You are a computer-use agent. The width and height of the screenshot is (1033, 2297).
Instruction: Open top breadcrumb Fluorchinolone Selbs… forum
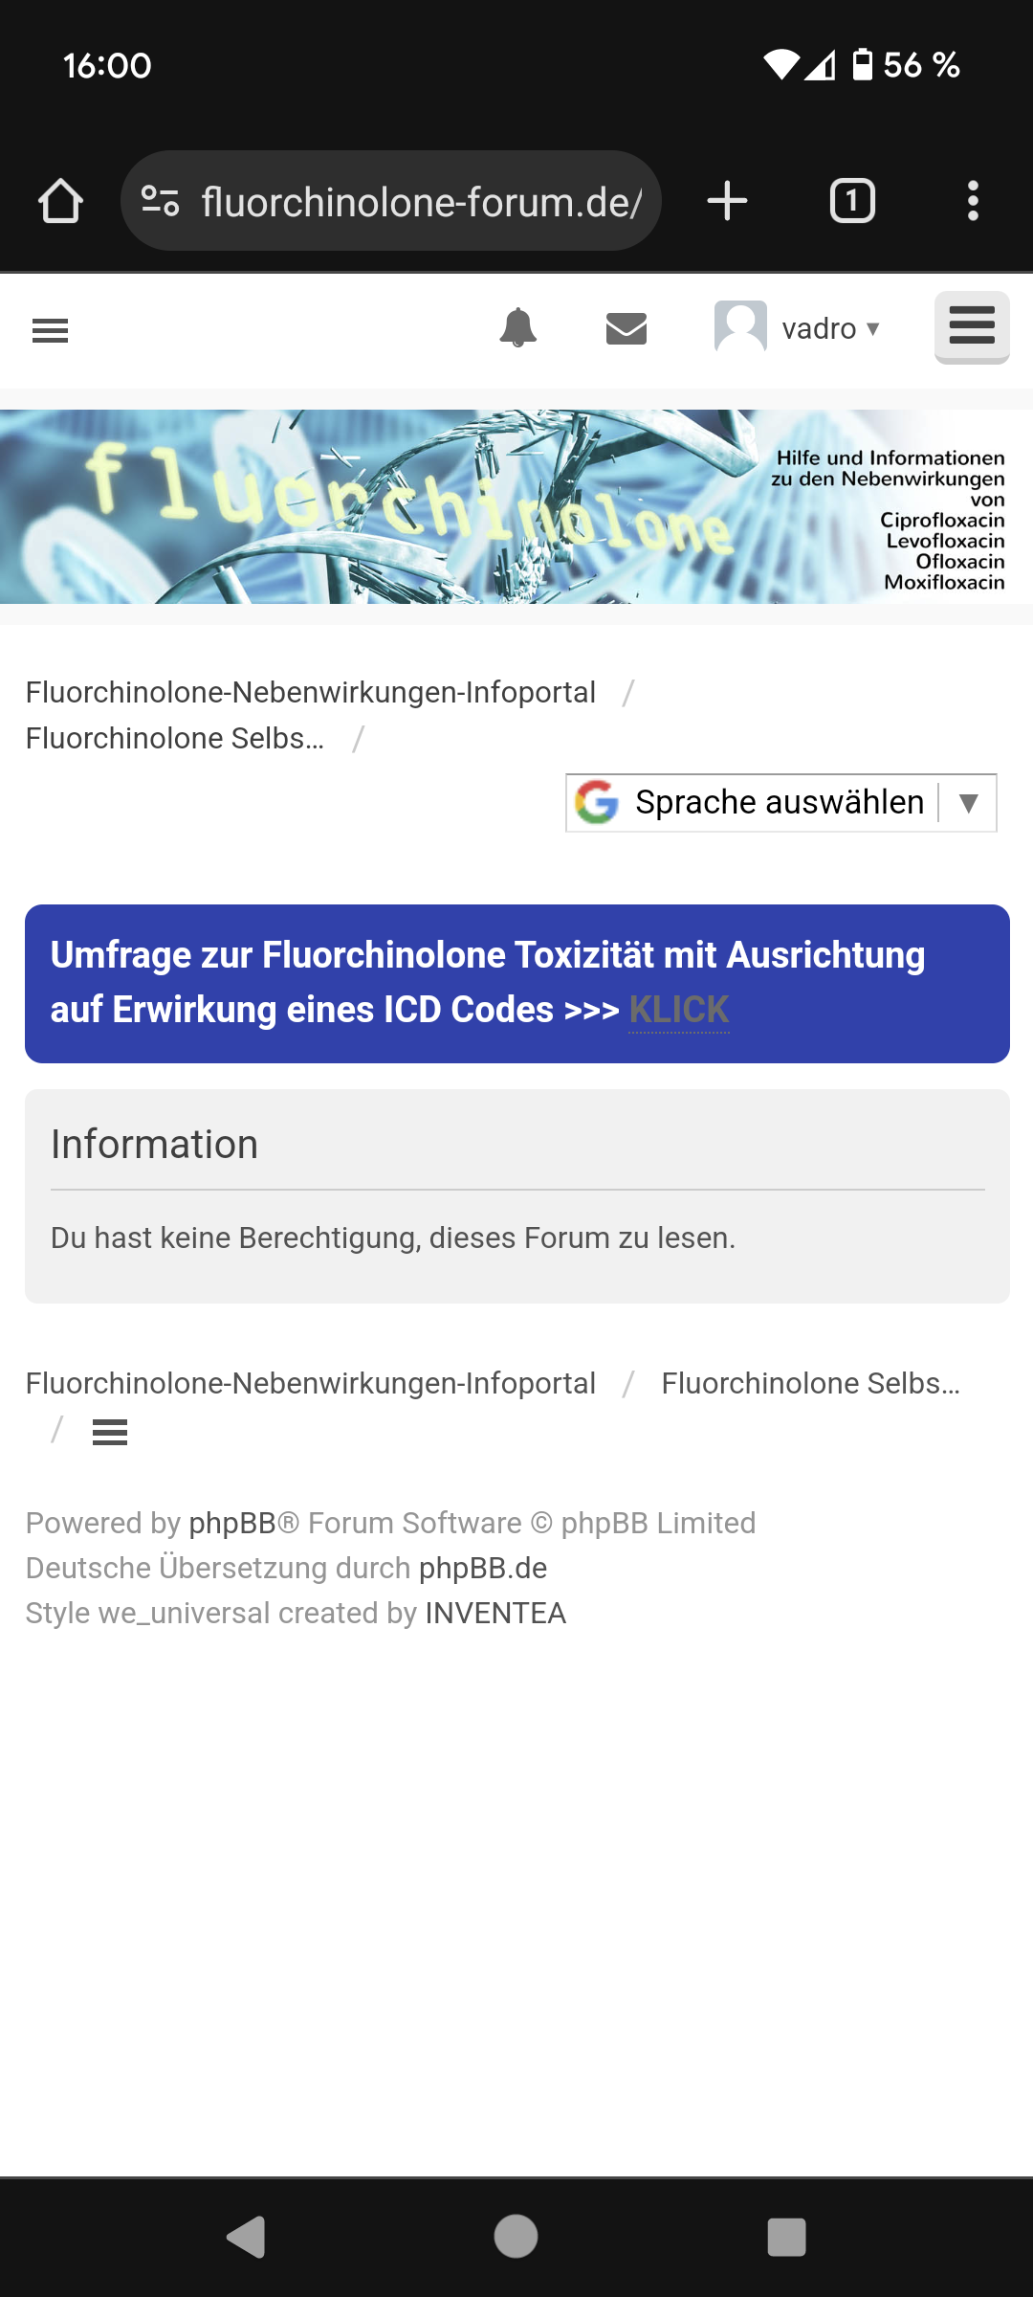point(175,738)
